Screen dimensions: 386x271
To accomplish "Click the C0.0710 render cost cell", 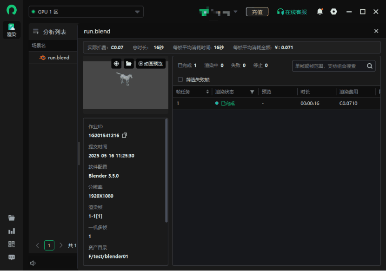I will (348, 103).
